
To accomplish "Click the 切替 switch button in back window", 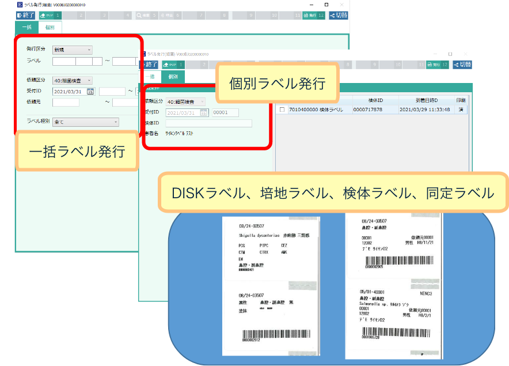I will point(339,16).
